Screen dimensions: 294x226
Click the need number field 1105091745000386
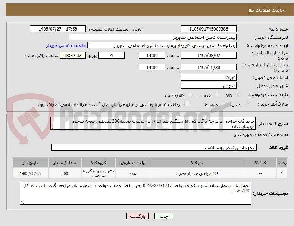[208, 29]
